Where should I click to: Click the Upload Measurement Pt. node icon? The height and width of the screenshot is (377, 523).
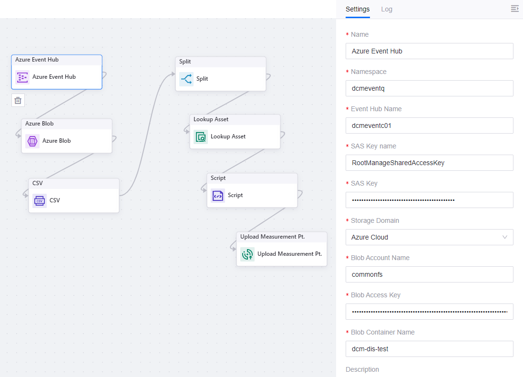pos(247,254)
